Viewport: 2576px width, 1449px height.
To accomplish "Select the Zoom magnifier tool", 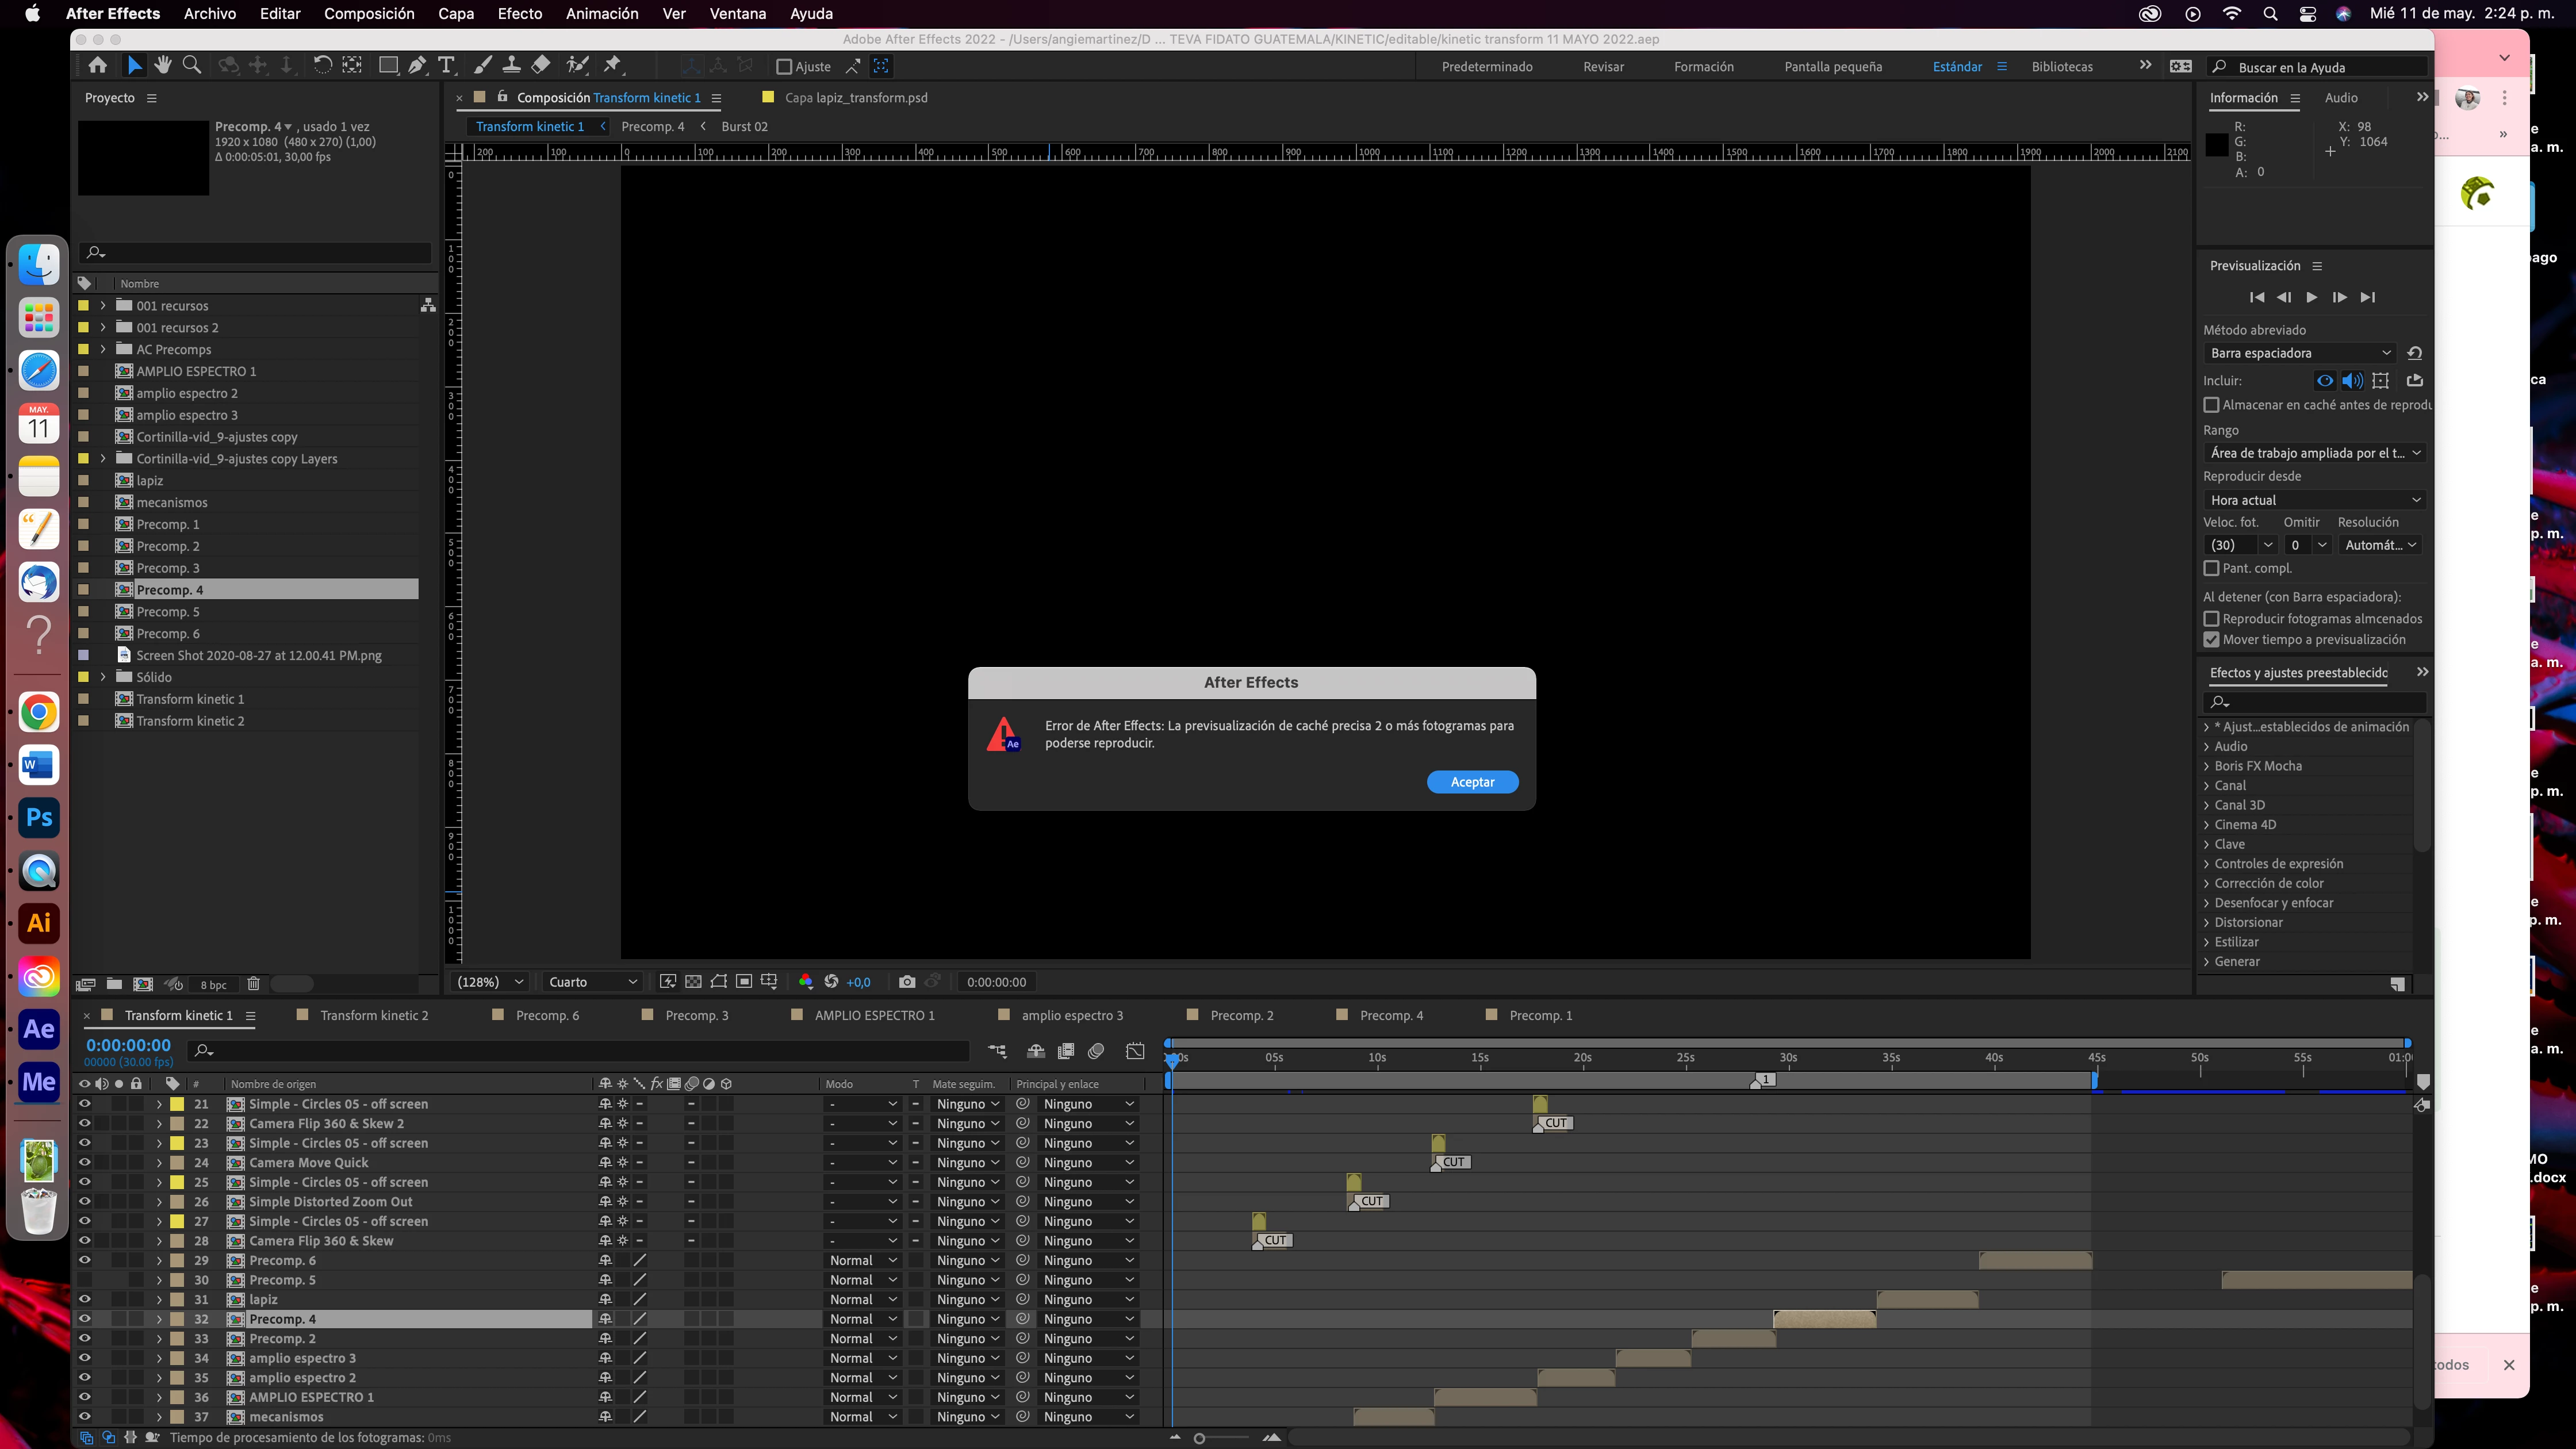I will coord(192,66).
